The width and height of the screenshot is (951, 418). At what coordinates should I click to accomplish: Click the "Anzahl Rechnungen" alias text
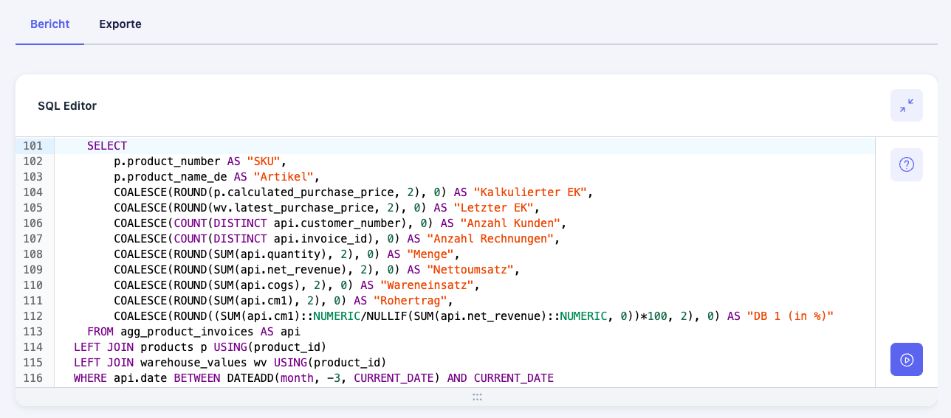tap(490, 239)
